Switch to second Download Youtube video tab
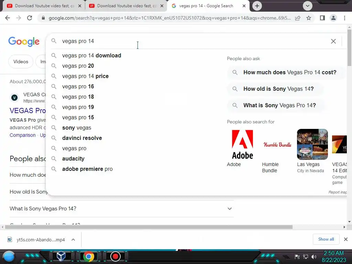 coord(126,6)
